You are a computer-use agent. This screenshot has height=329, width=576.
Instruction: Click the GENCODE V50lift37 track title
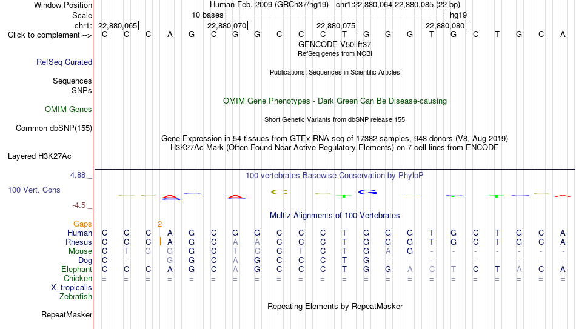click(x=335, y=44)
